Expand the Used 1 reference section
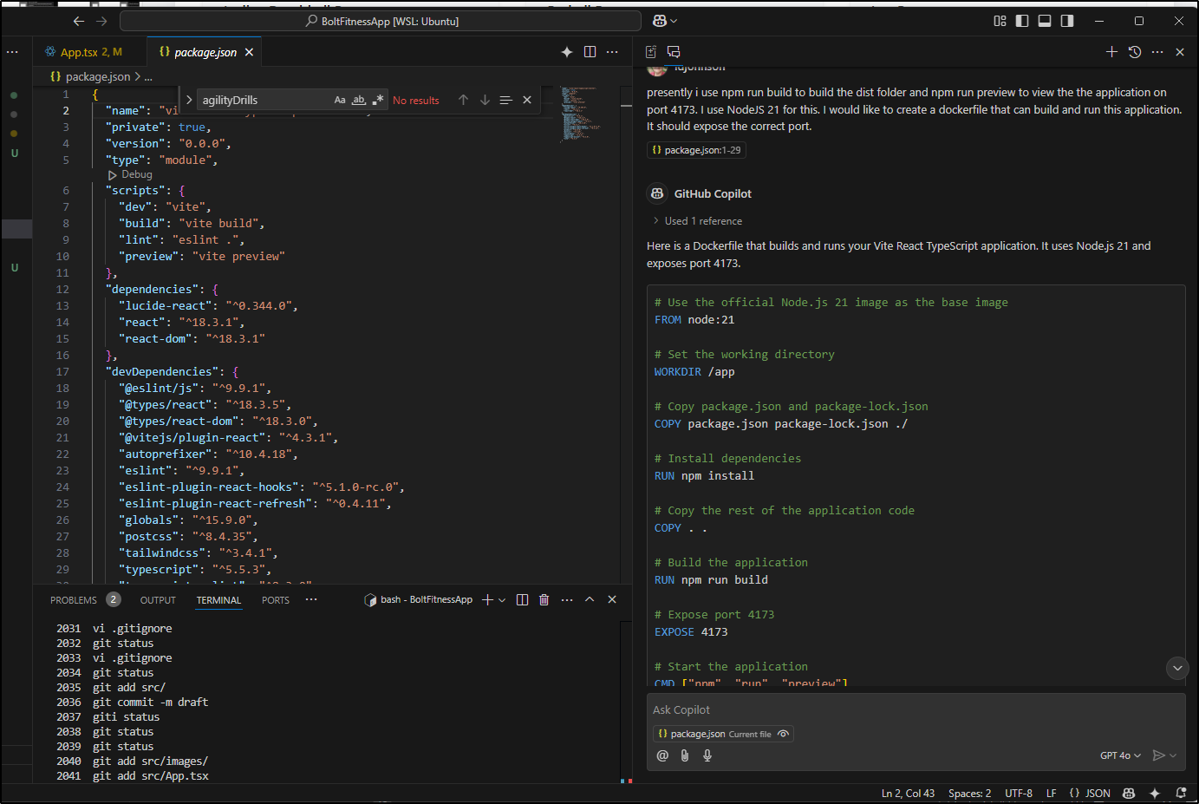1199x804 pixels. [698, 221]
